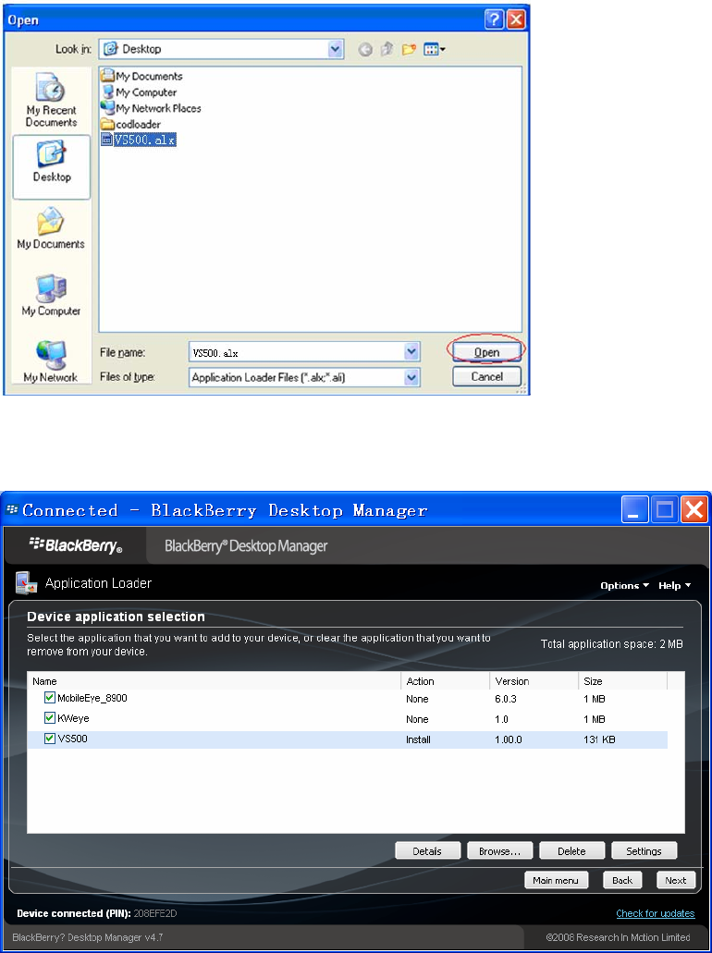Screen dimensions: 712x953
Task: Click Open to load the file
Action: tap(486, 352)
